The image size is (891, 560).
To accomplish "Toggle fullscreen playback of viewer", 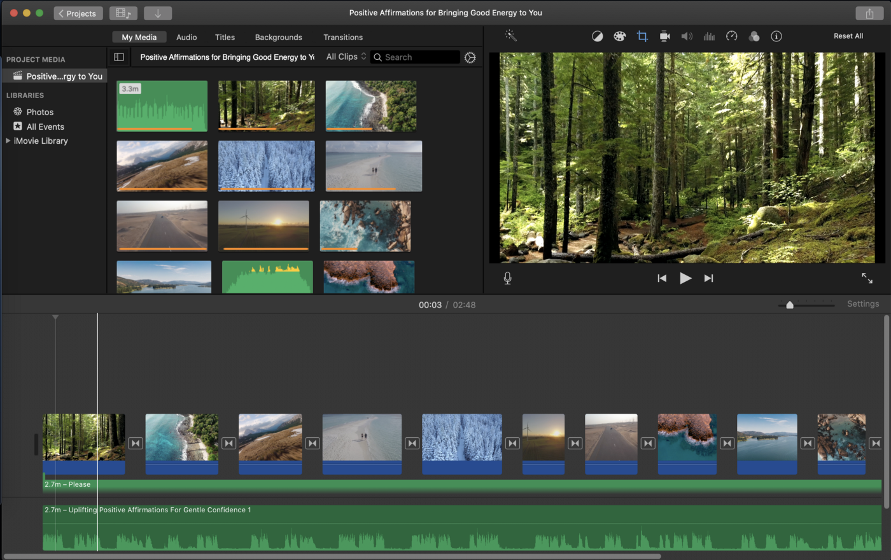I will pyautogui.click(x=867, y=278).
